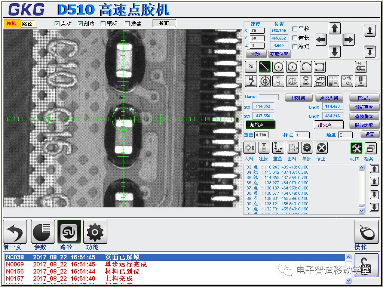Click the X speed field showing 70
The width and height of the screenshot is (383, 287).
point(257,31)
